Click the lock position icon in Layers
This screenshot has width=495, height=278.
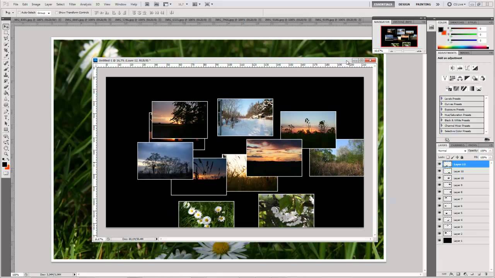[457, 157]
